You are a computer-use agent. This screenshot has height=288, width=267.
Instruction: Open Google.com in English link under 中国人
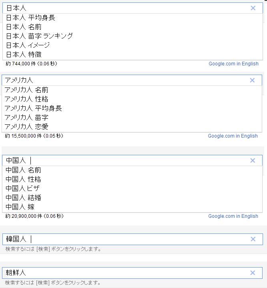click(x=233, y=216)
